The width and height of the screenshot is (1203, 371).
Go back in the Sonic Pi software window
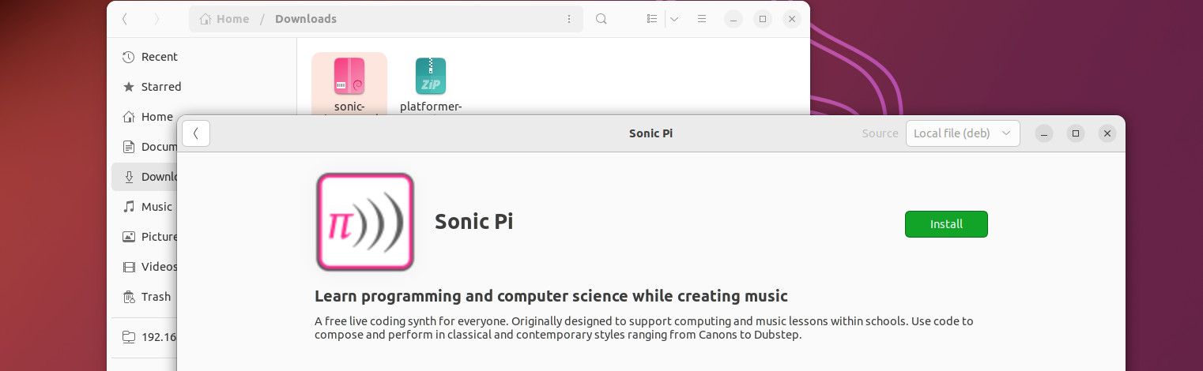click(196, 133)
